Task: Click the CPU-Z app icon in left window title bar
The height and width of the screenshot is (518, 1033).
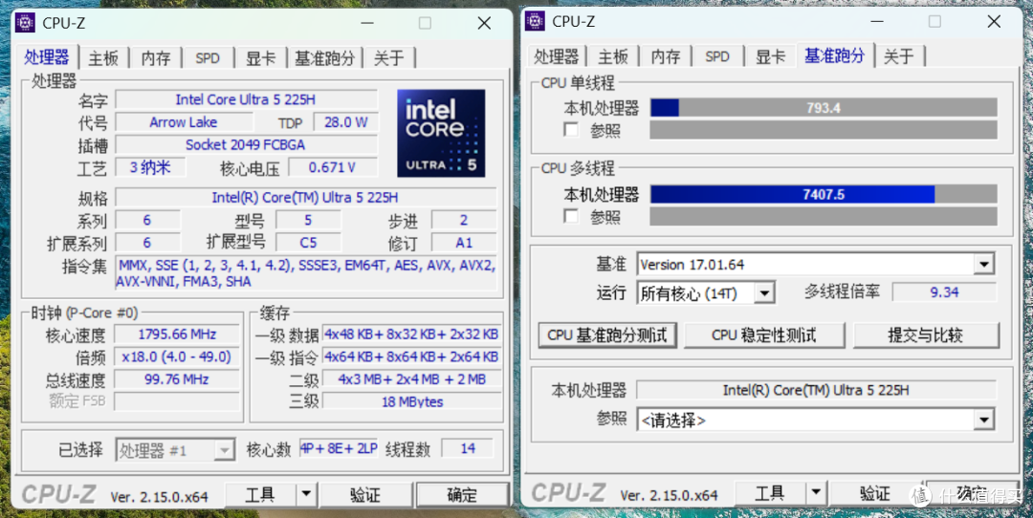Action: pyautogui.click(x=25, y=22)
